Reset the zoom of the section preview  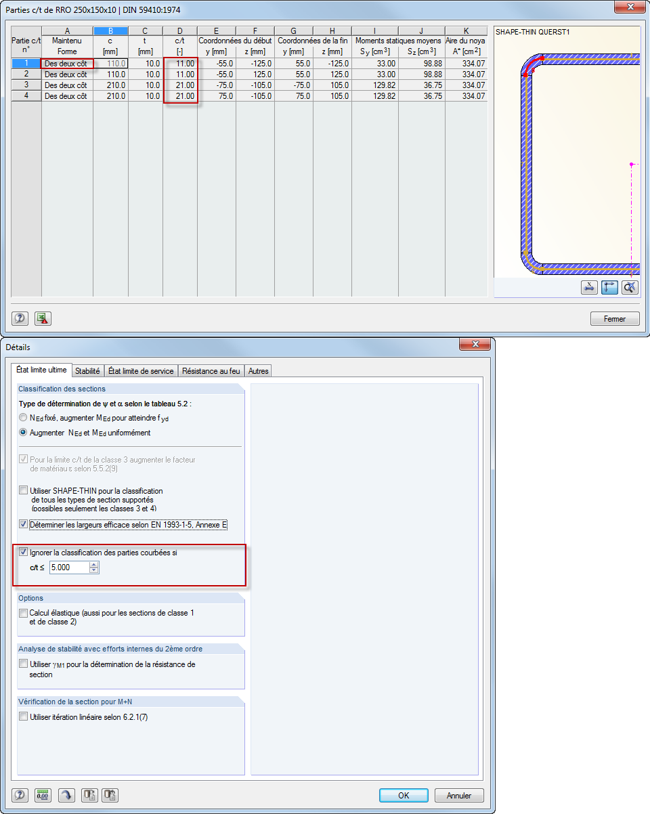point(630,287)
